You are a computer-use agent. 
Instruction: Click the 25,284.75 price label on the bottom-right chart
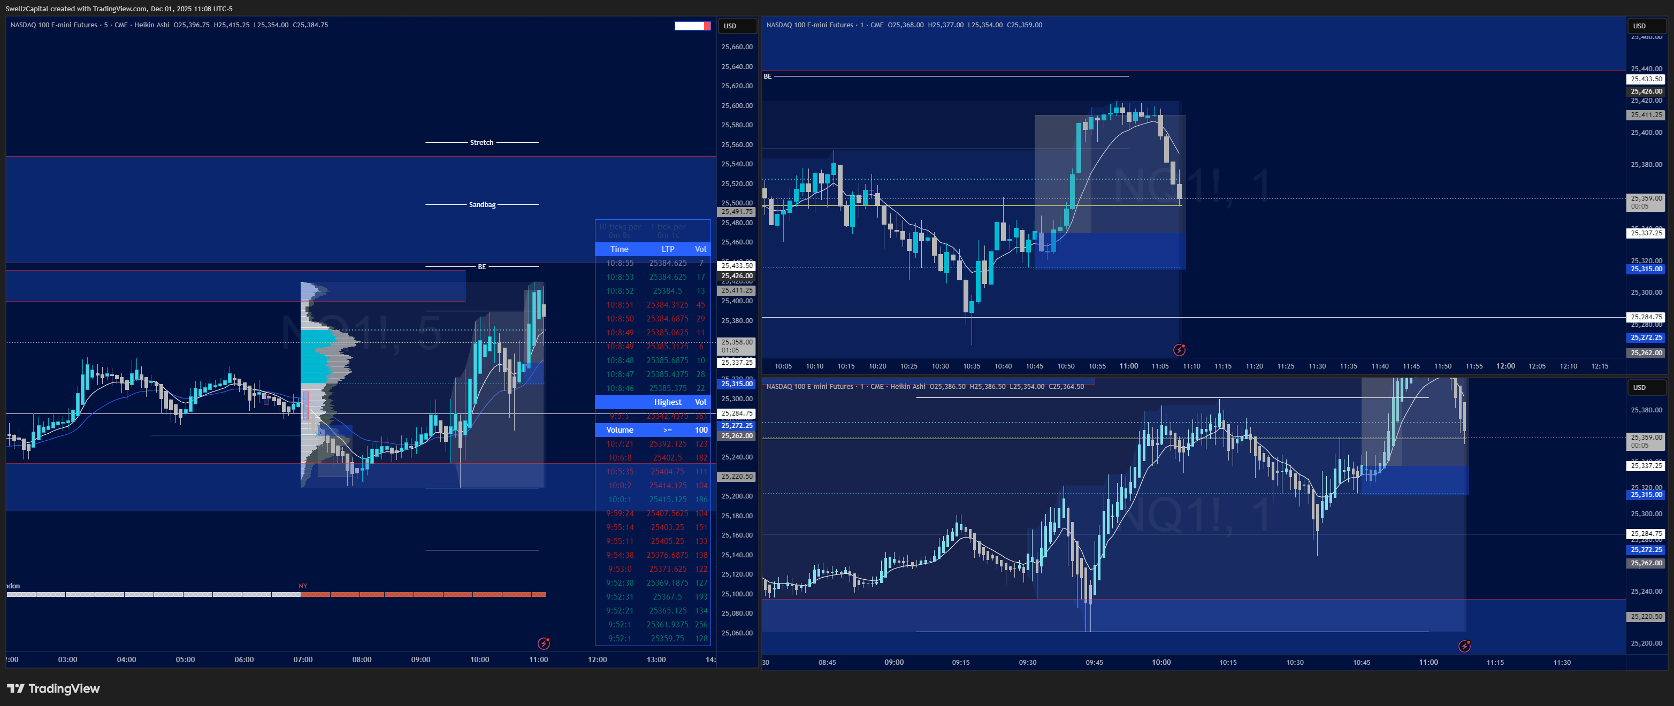point(1646,534)
